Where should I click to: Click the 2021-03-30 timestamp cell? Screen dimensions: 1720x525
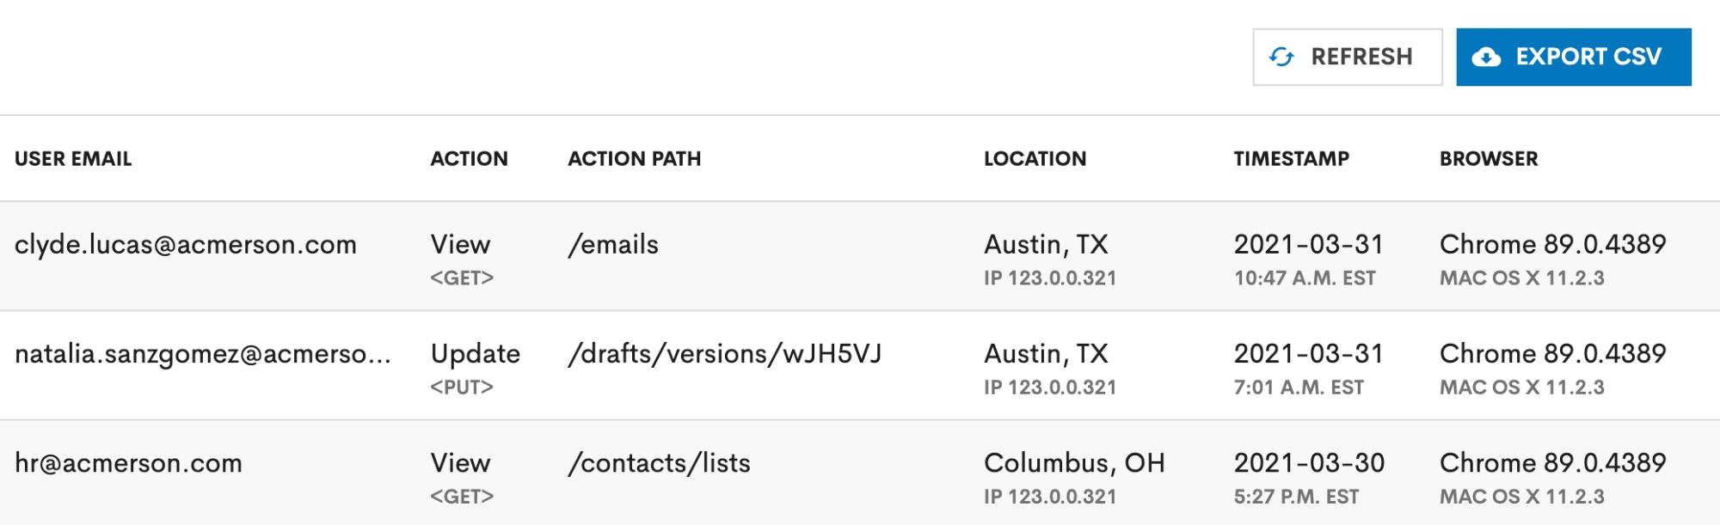pyautogui.click(x=1309, y=477)
